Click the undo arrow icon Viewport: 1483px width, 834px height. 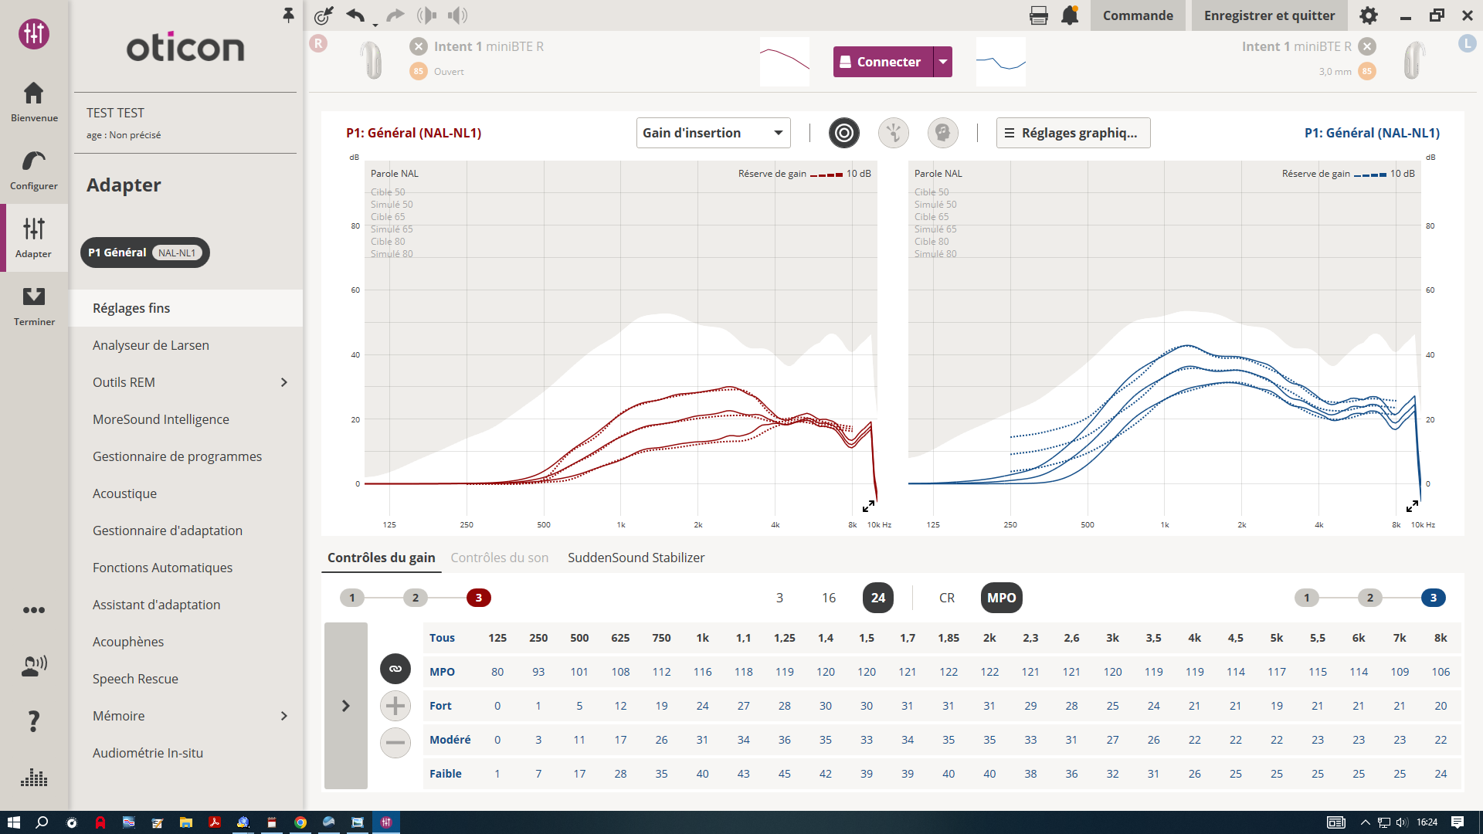pos(355,15)
